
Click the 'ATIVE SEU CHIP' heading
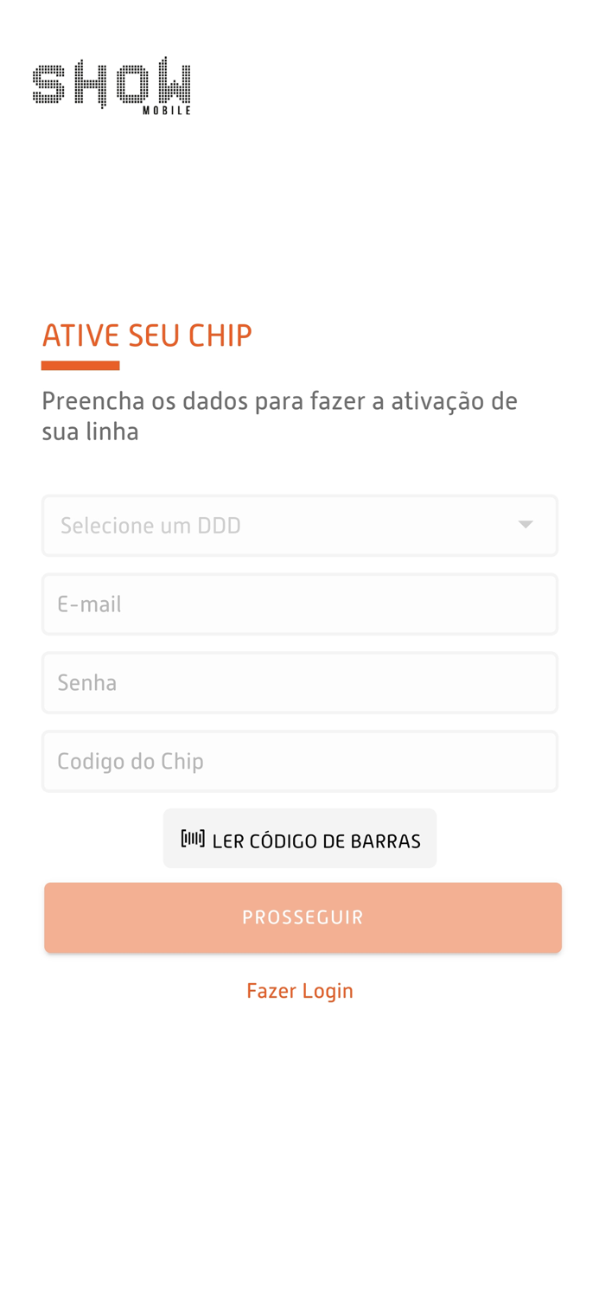click(147, 334)
